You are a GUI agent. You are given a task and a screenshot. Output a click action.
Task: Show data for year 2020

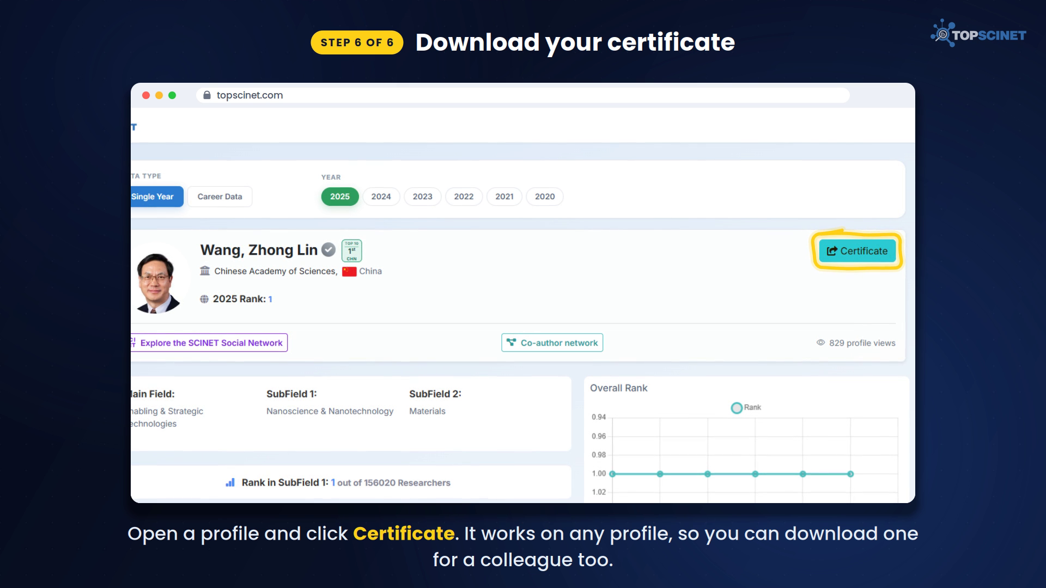pyautogui.click(x=545, y=197)
